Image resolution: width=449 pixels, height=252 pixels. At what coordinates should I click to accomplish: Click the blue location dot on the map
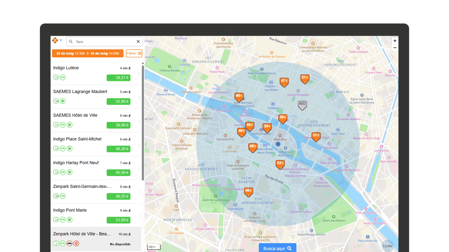pyautogui.click(x=278, y=144)
